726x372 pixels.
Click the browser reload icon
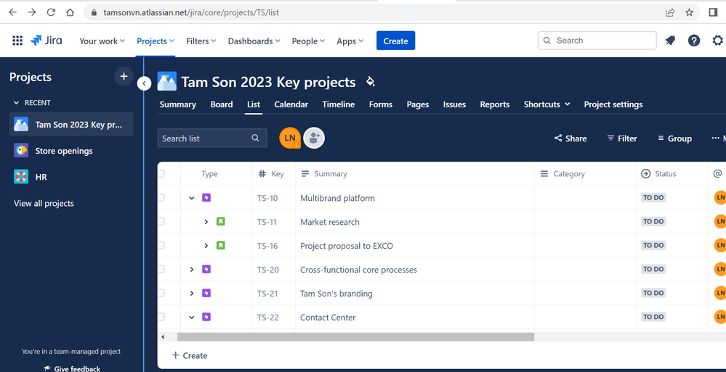[51, 12]
